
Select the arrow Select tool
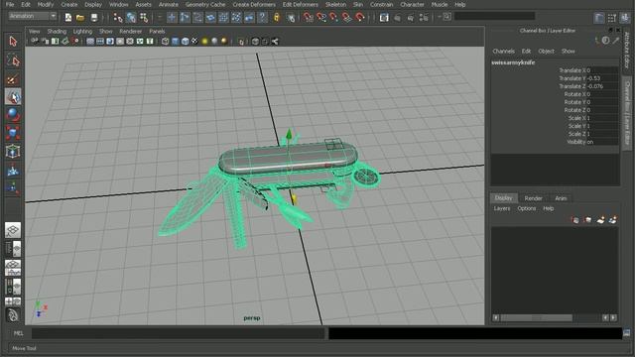coord(13,42)
